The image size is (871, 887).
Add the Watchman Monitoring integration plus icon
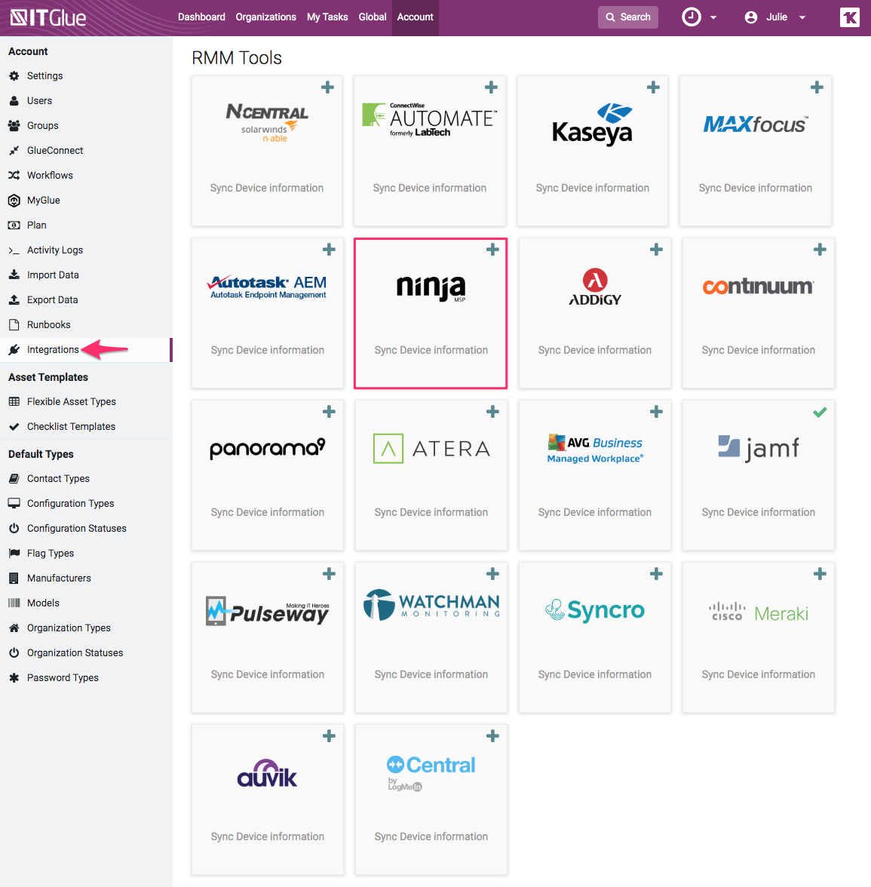click(492, 574)
